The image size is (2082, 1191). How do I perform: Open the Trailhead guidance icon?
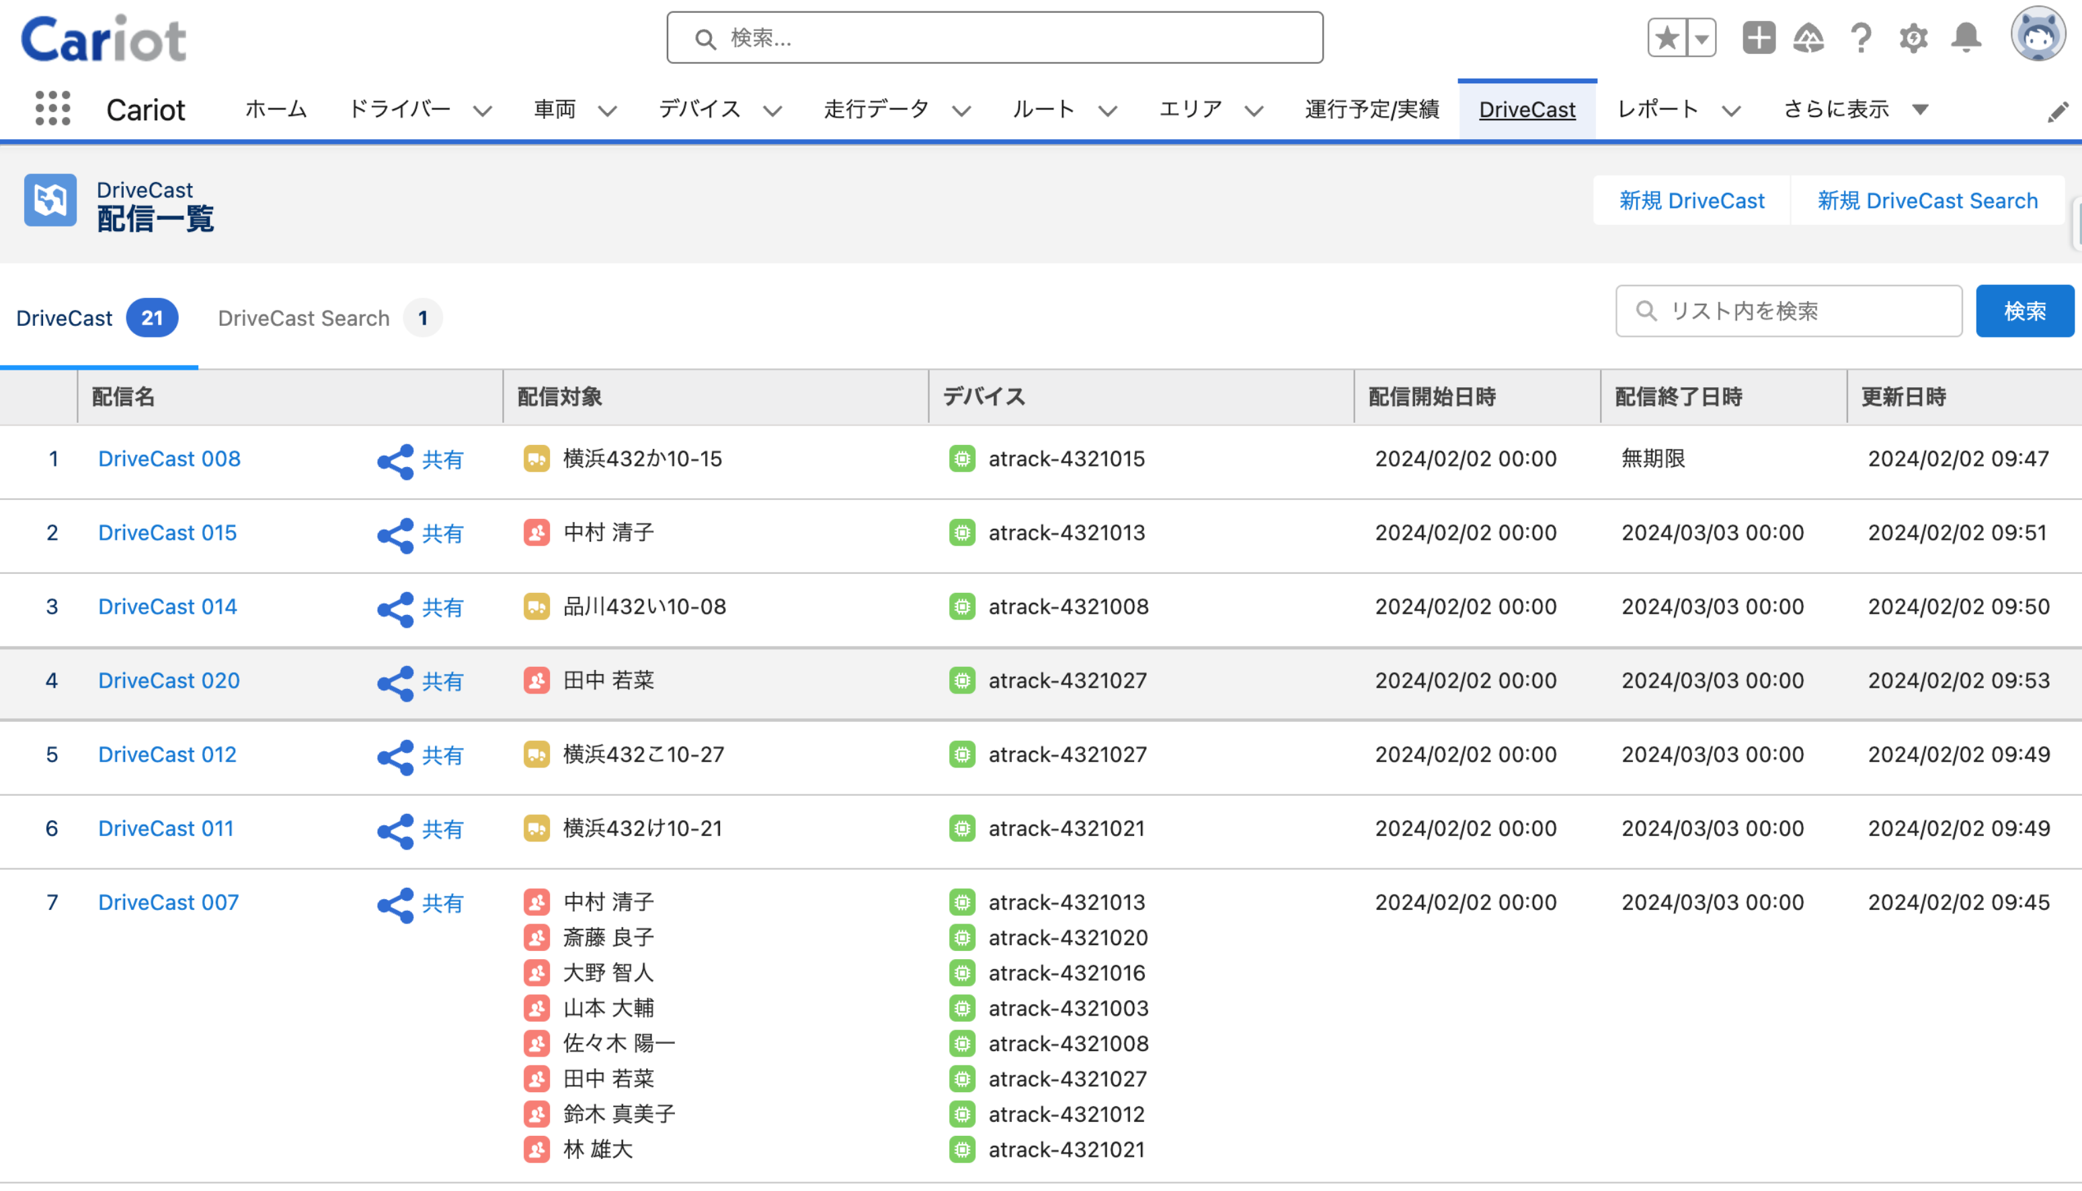click(x=1809, y=38)
